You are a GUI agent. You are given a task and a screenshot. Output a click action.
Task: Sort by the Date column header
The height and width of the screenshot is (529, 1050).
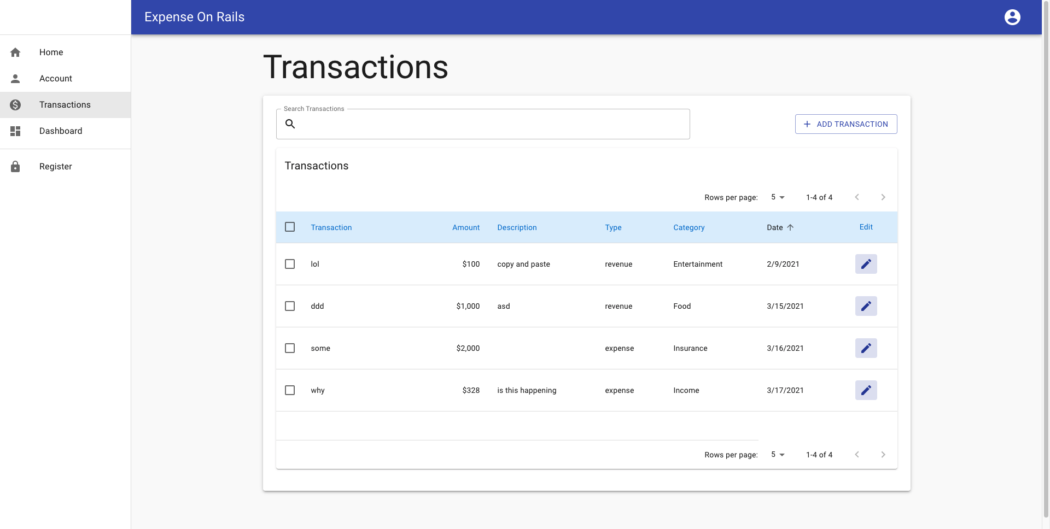pos(774,227)
